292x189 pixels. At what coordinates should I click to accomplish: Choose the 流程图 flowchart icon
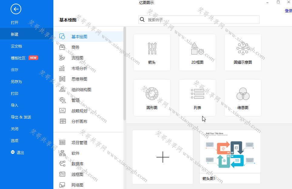click(x=62, y=58)
